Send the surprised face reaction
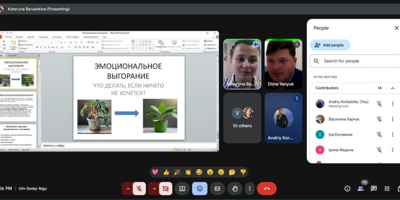The image size is (400, 200). click(210, 172)
